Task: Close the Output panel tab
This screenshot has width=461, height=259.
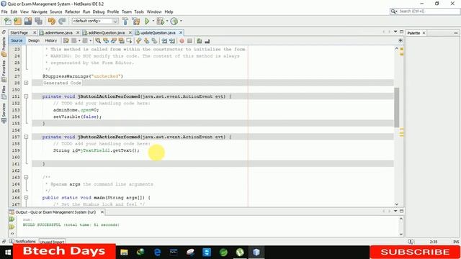Action: click(x=102, y=212)
